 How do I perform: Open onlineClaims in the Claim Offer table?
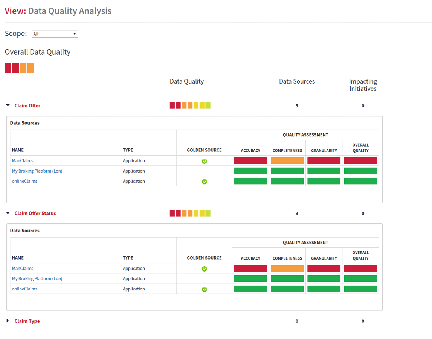pos(24,181)
